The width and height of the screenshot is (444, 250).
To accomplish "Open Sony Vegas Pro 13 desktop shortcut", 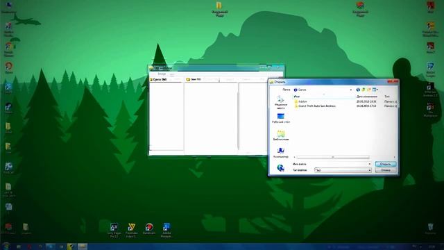I will pyautogui.click(x=114, y=230).
